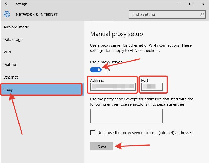Switch to the Ethernet section
This screenshot has width=209, height=163.
pos(11,77)
